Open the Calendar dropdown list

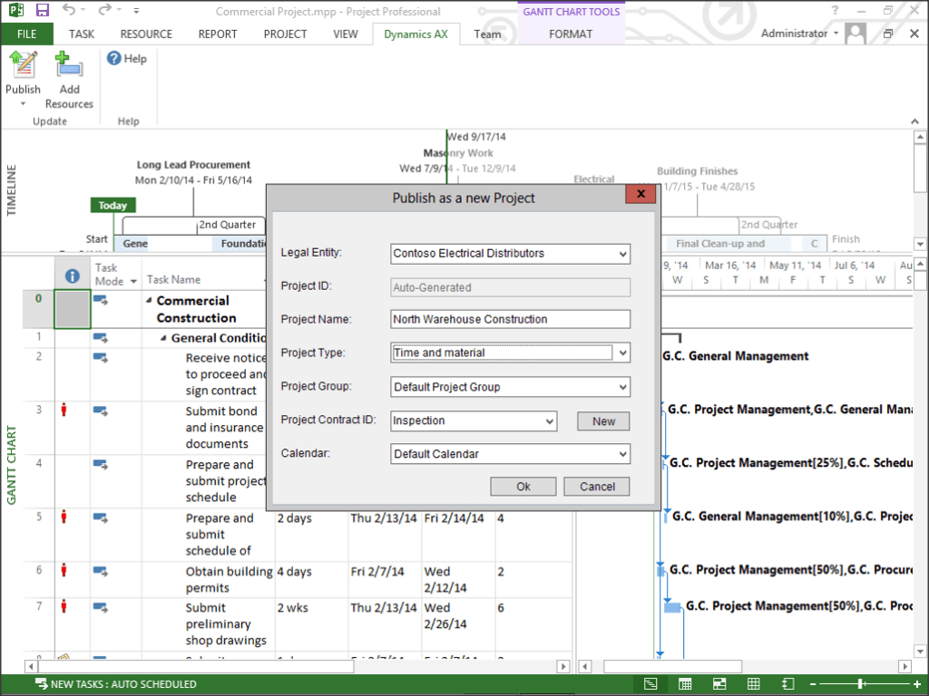point(622,452)
